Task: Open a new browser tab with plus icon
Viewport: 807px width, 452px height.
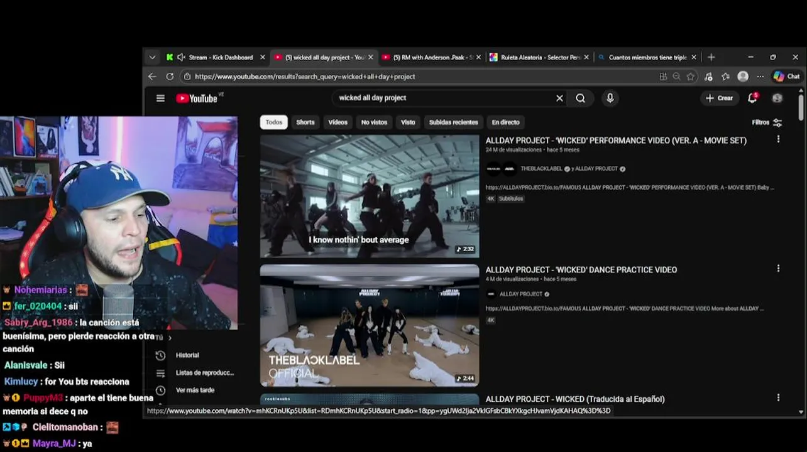Action: coord(711,57)
